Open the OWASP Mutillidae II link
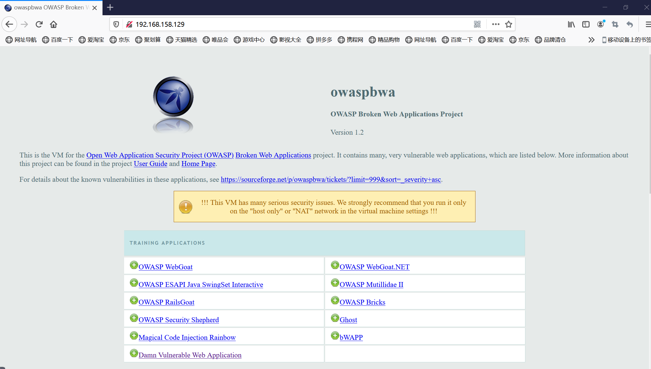The height and width of the screenshot is (369, 651). [371, 285]
